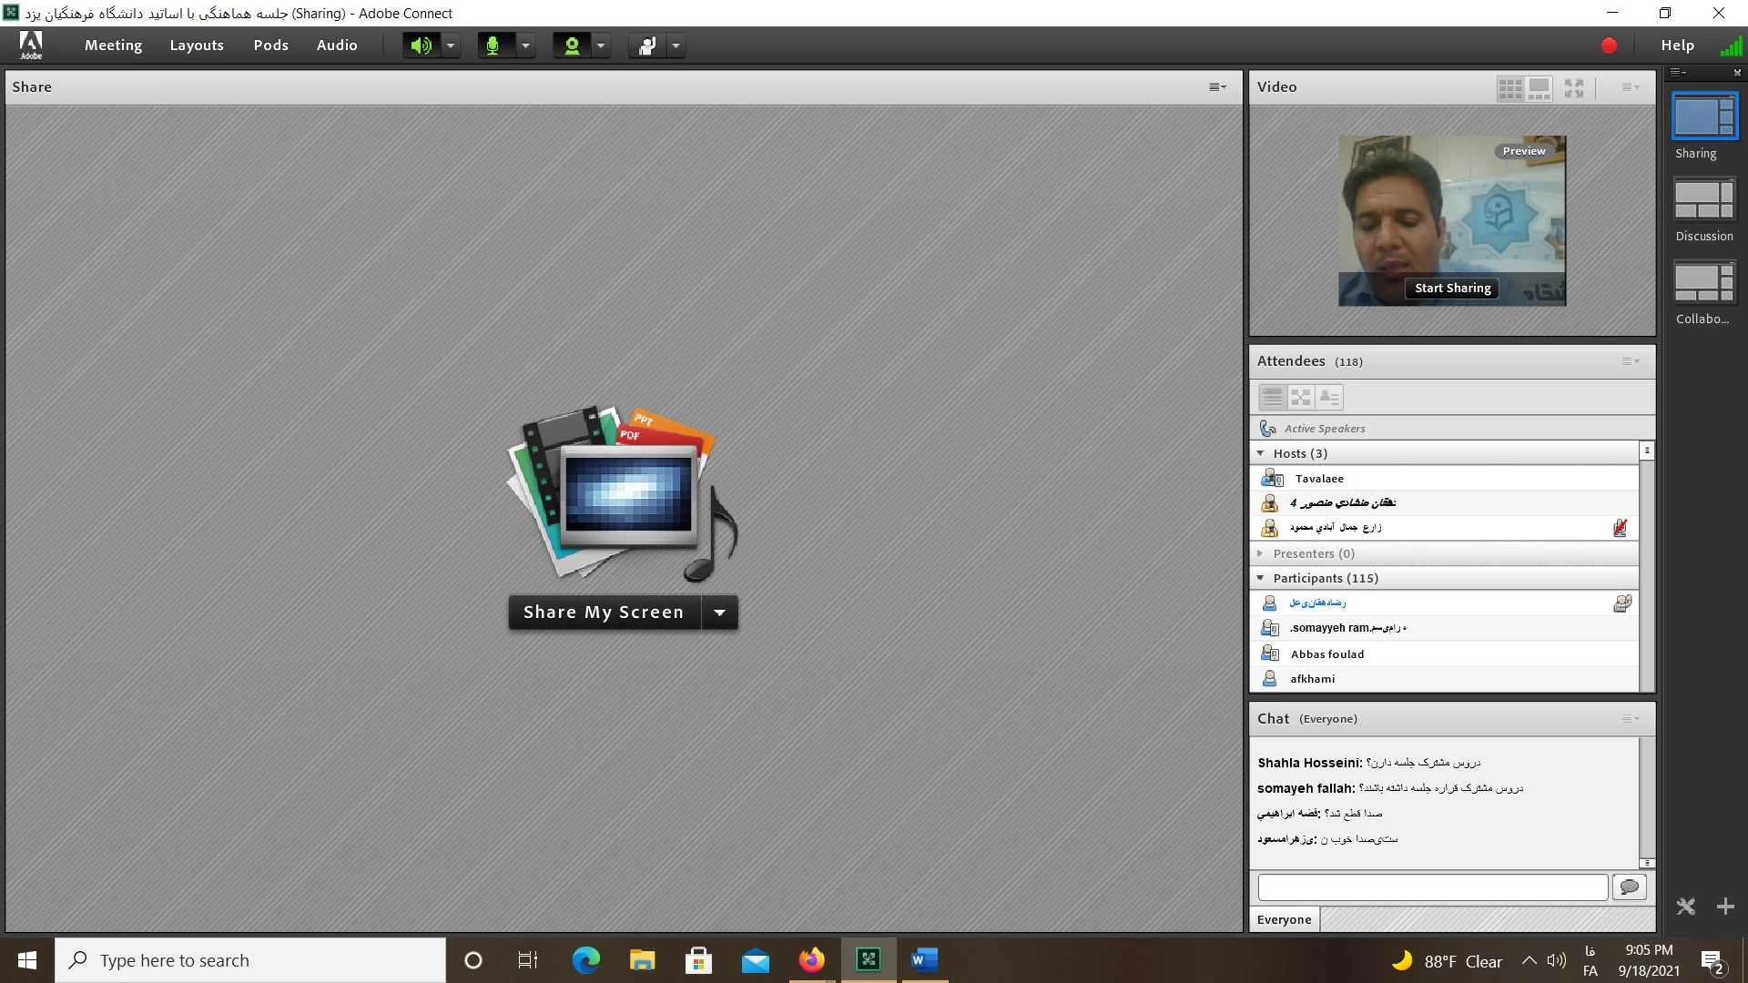The height and width of the screenshot is (983, 1748).
Task: Select the Discussion layout thumbnail
Action: click(x=1704, y=200)
